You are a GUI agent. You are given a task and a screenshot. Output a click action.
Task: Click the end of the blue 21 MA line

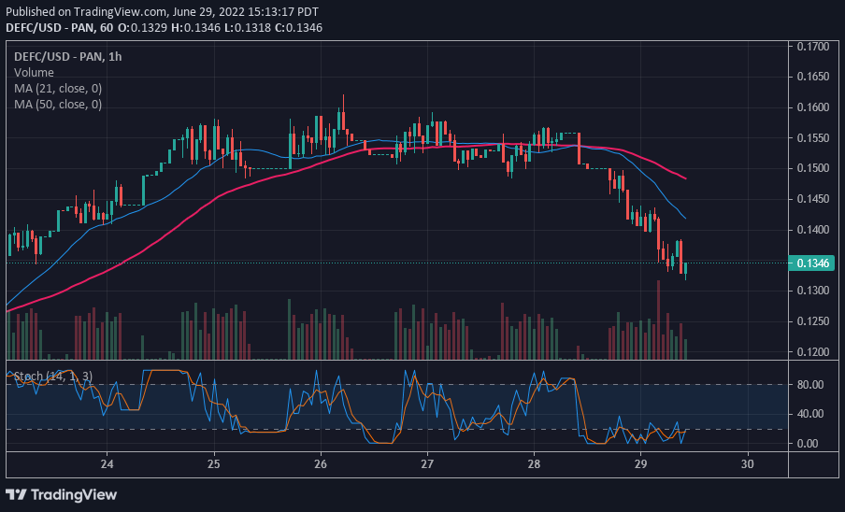point(684,218)
